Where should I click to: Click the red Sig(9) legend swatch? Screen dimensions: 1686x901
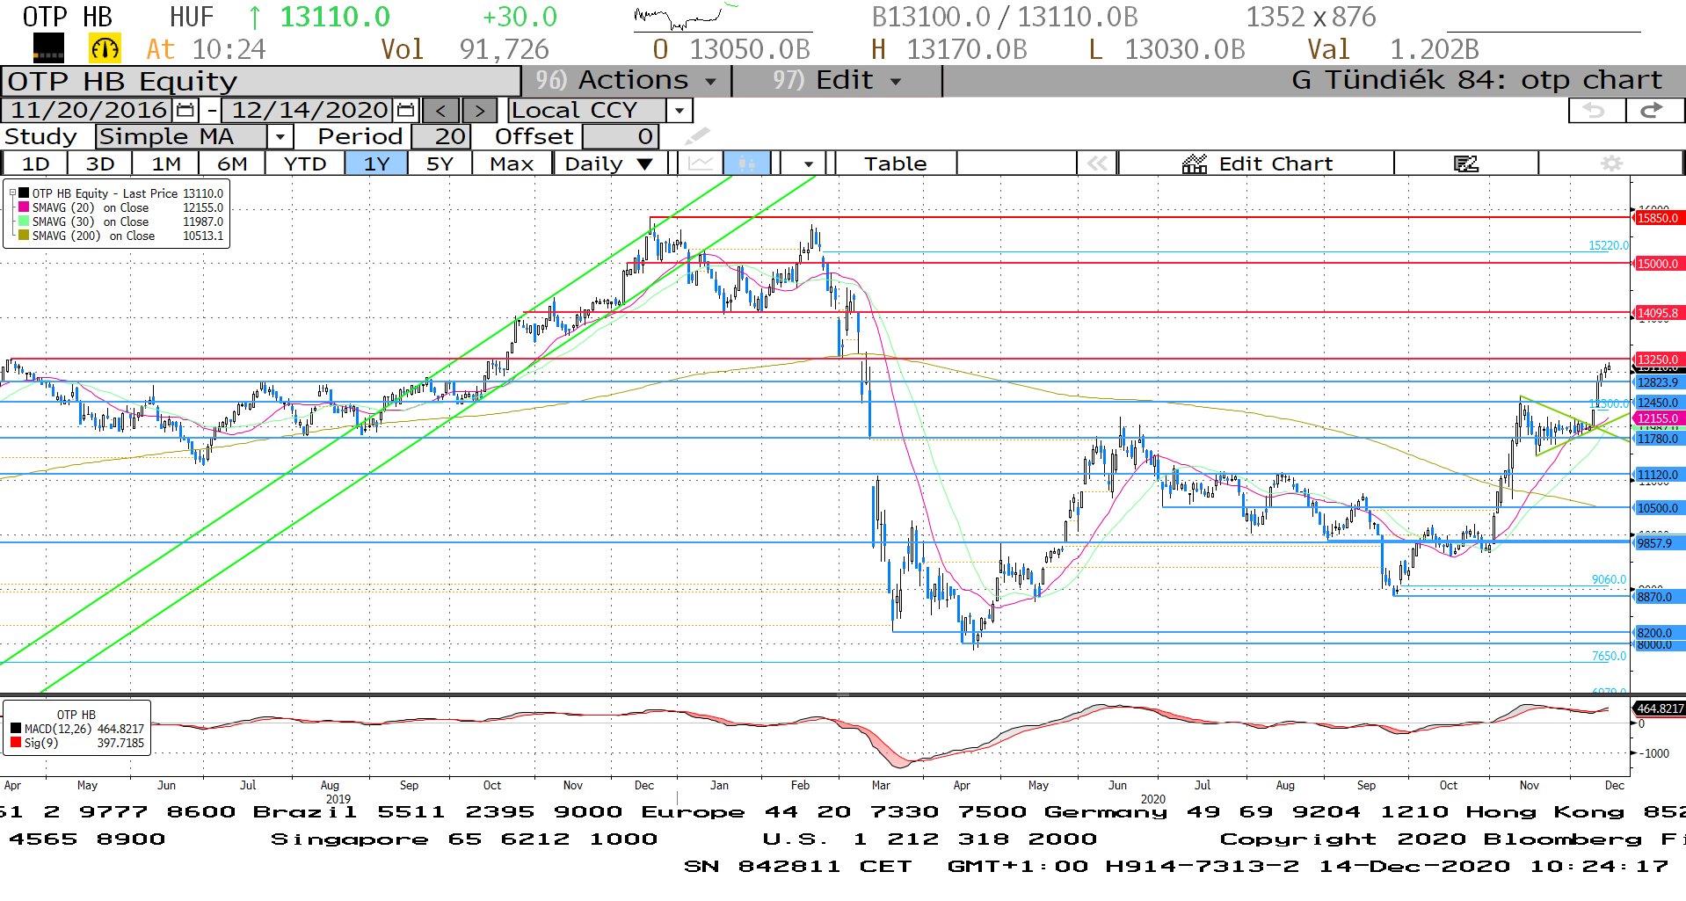[x=16, y=743]
